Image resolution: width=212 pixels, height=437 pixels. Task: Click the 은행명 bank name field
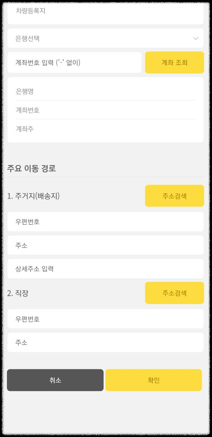pyautogui.click(x=105, y=91)
